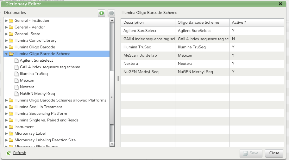Click NuGEN Methyl-Seq Oligo Barcode Scheme cell
The height and width of the screenshot is (160, 289).
pos(202,72)
